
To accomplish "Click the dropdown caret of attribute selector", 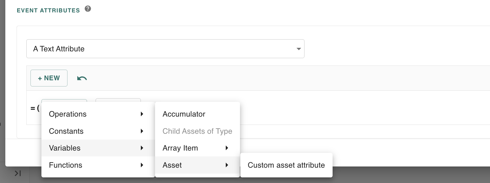I will [x=299, y=49].
